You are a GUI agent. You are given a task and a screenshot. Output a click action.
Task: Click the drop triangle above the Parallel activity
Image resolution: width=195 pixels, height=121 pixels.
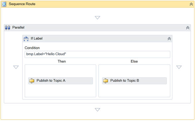click(x=97, y=18)
